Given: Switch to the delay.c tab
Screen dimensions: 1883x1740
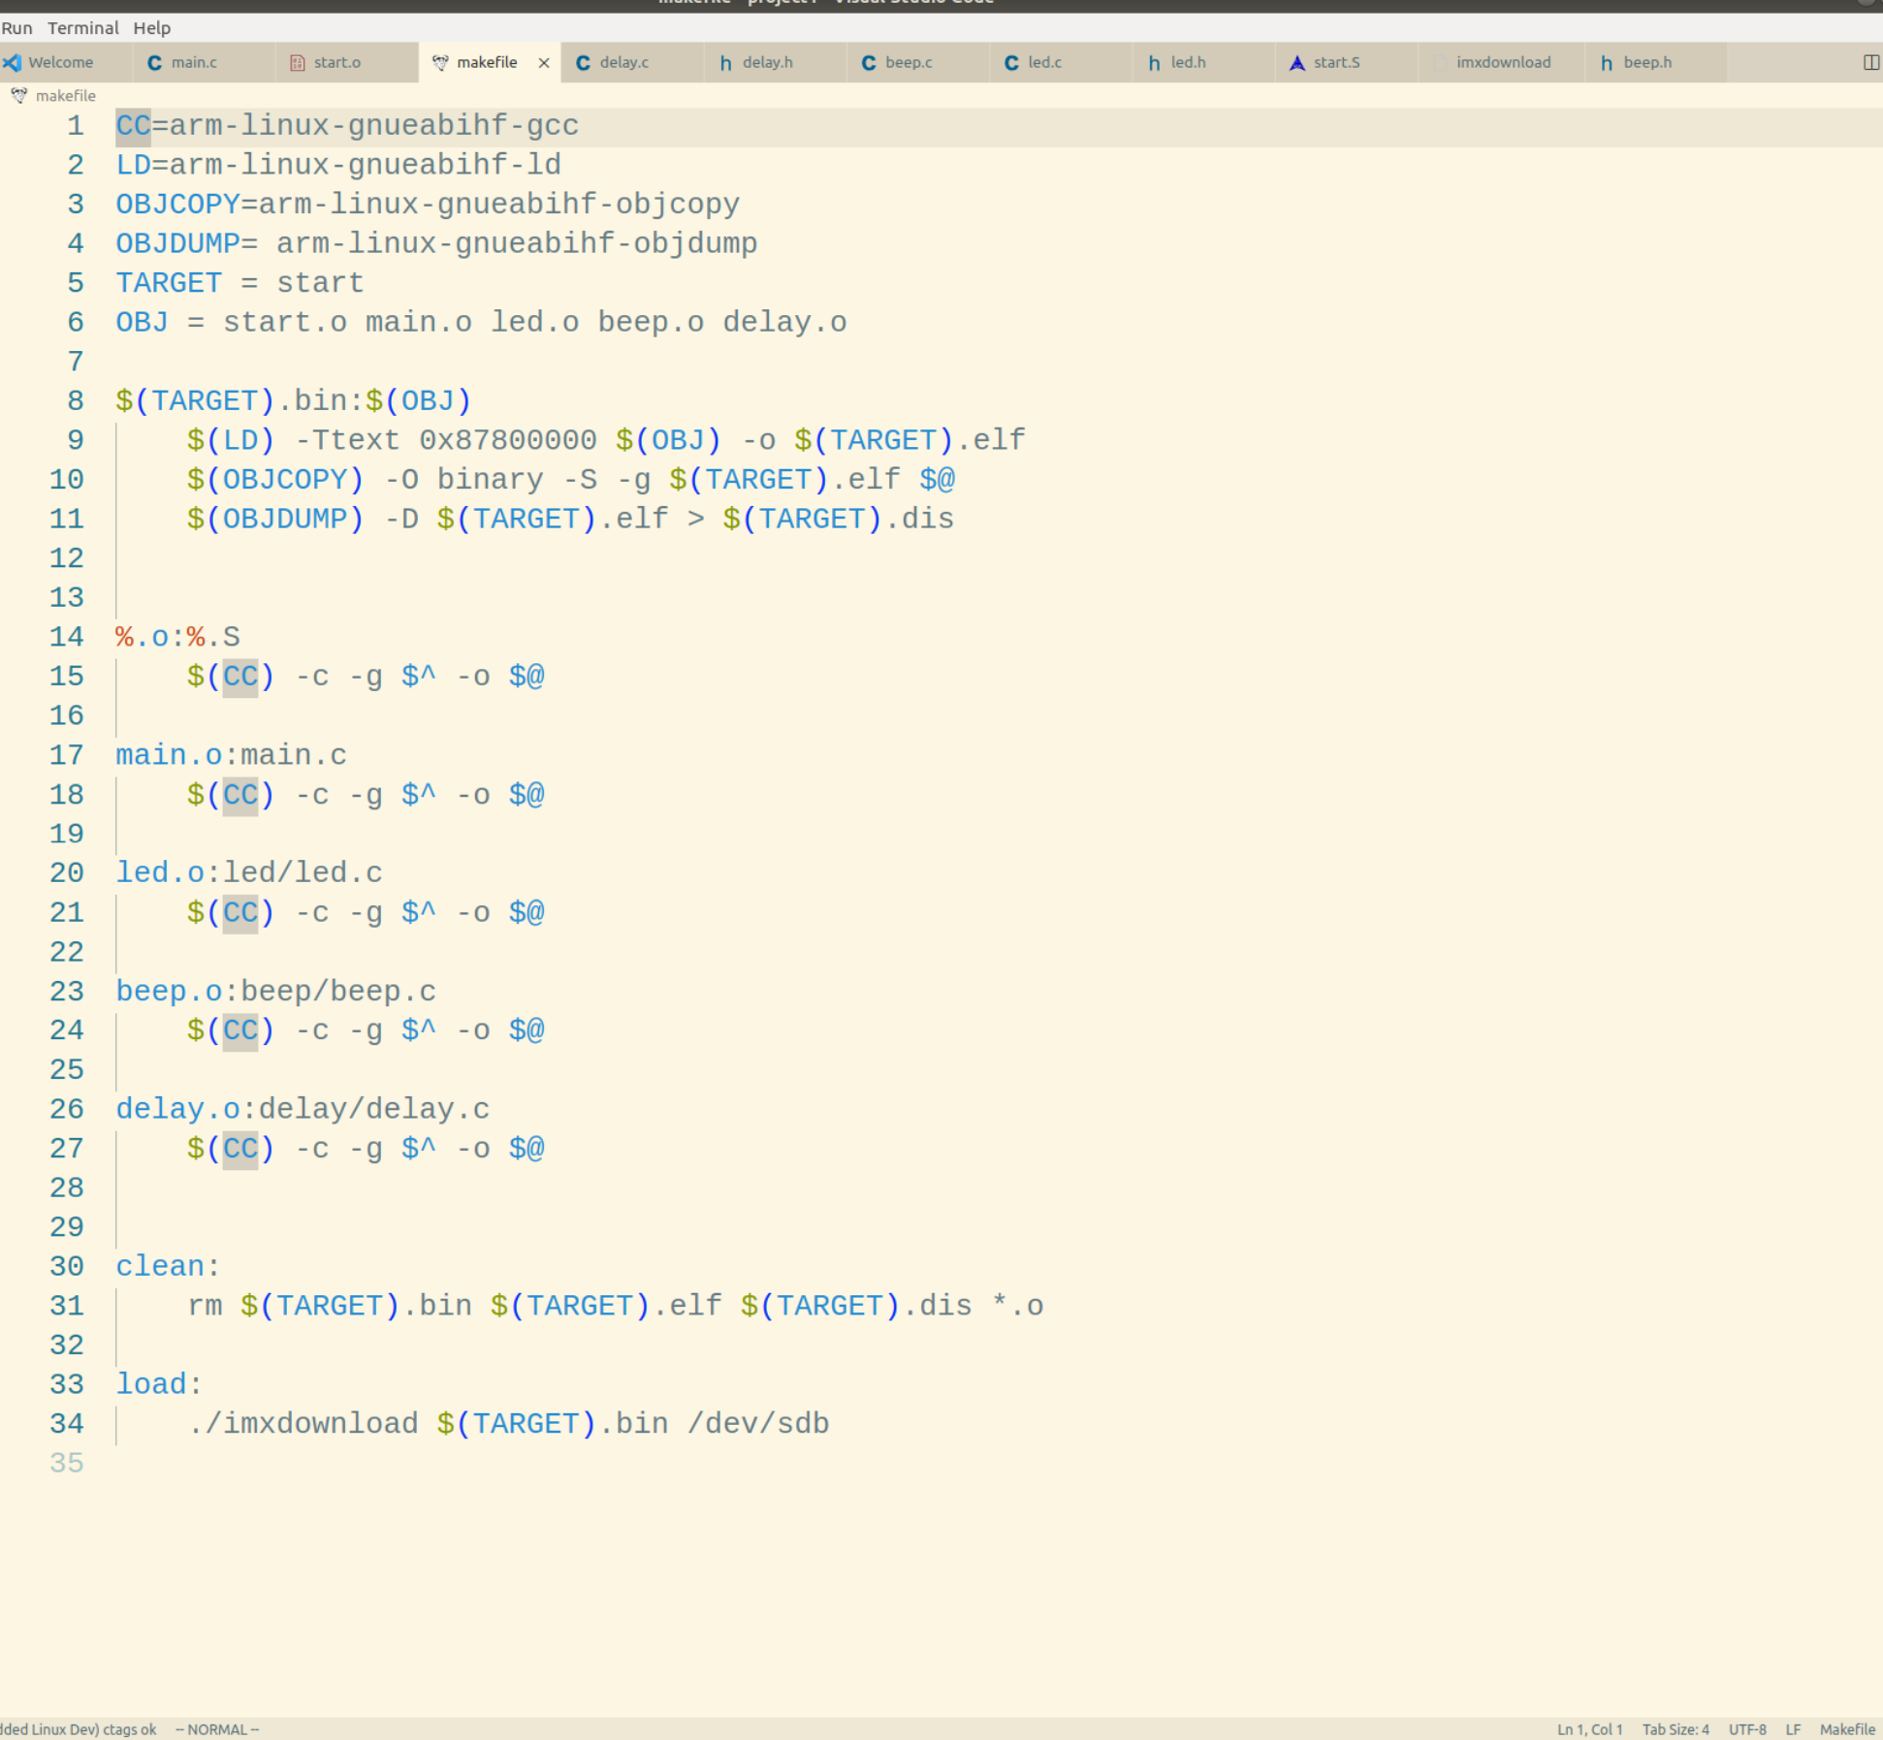Looking at the screenshot, I should [x=623, y=62].
